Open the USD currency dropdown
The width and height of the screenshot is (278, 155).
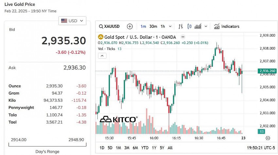pyautogui.click(x=72, y=21)
